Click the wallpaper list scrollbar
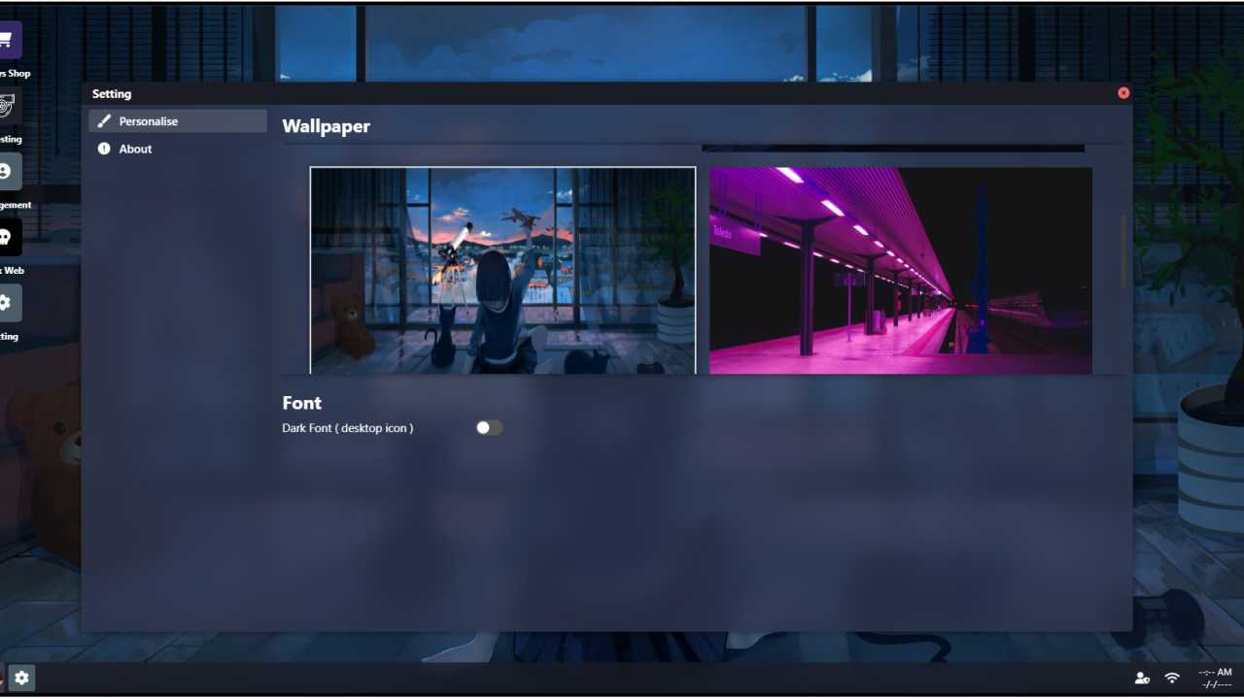1244x699 pixels. pos(1124,250)
